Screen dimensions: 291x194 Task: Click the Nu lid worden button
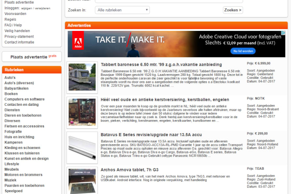[x=243, y=51]
